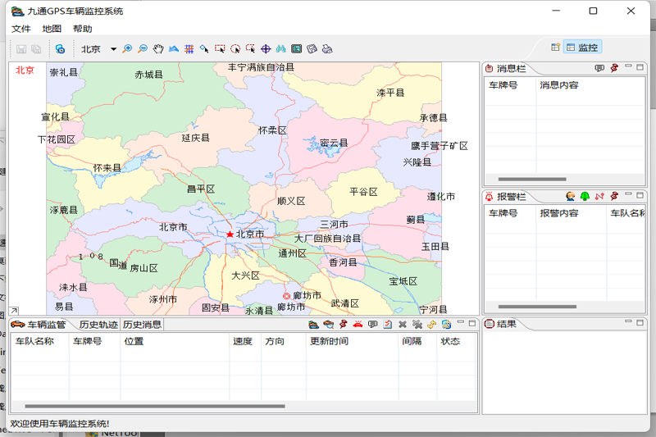Image resolution: width=656 pixels, height=437 pixels.
Task: Toggle the orange grid icon
Action: [x=189, y=49]
